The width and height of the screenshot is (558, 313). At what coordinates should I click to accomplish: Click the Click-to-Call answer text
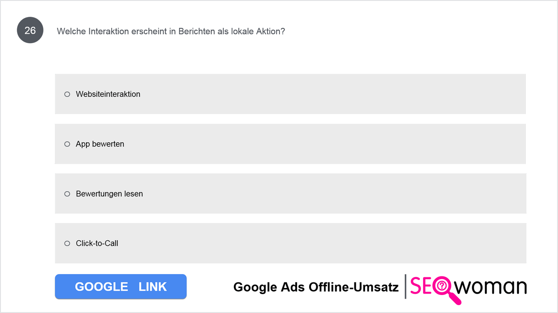click(97, 243)
